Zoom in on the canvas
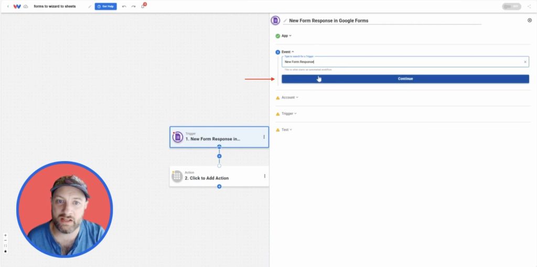The width and height of the screenshot is (537, 267). [x=5, y=235]
